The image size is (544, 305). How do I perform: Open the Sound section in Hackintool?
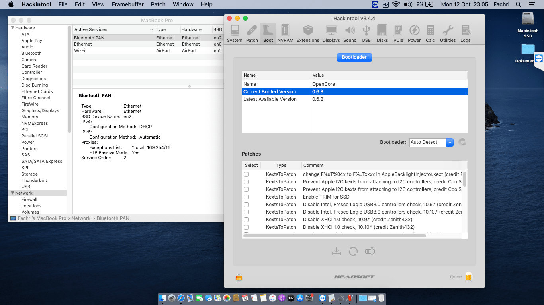pyautogui.click(x=350, y=33)
